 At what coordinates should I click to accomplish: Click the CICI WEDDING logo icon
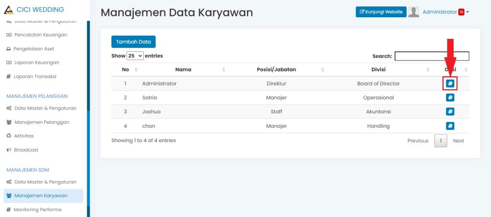(8, 10)
